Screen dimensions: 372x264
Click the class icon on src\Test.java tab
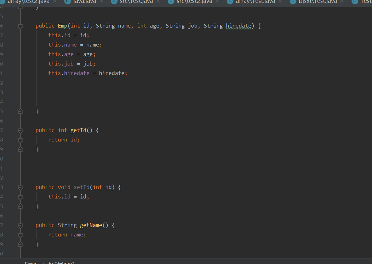114,2
